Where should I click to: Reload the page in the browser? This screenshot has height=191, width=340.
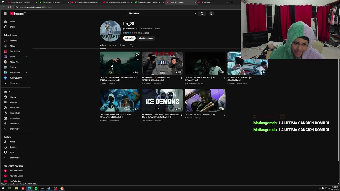[x=10, y=7]
